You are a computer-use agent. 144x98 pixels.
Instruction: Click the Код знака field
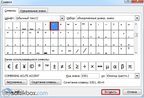90,76
